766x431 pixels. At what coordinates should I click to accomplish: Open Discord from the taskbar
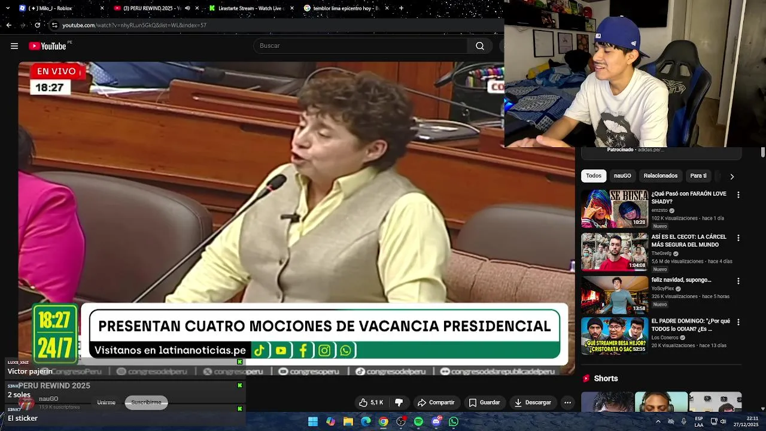click(436, 421)
